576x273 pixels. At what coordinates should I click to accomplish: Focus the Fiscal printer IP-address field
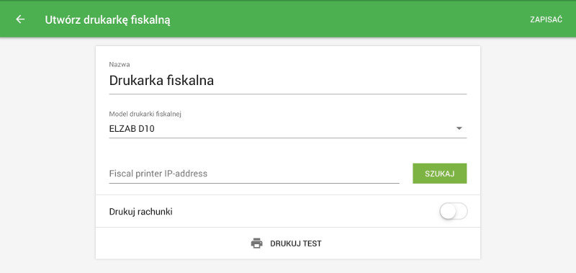(254, 174)
